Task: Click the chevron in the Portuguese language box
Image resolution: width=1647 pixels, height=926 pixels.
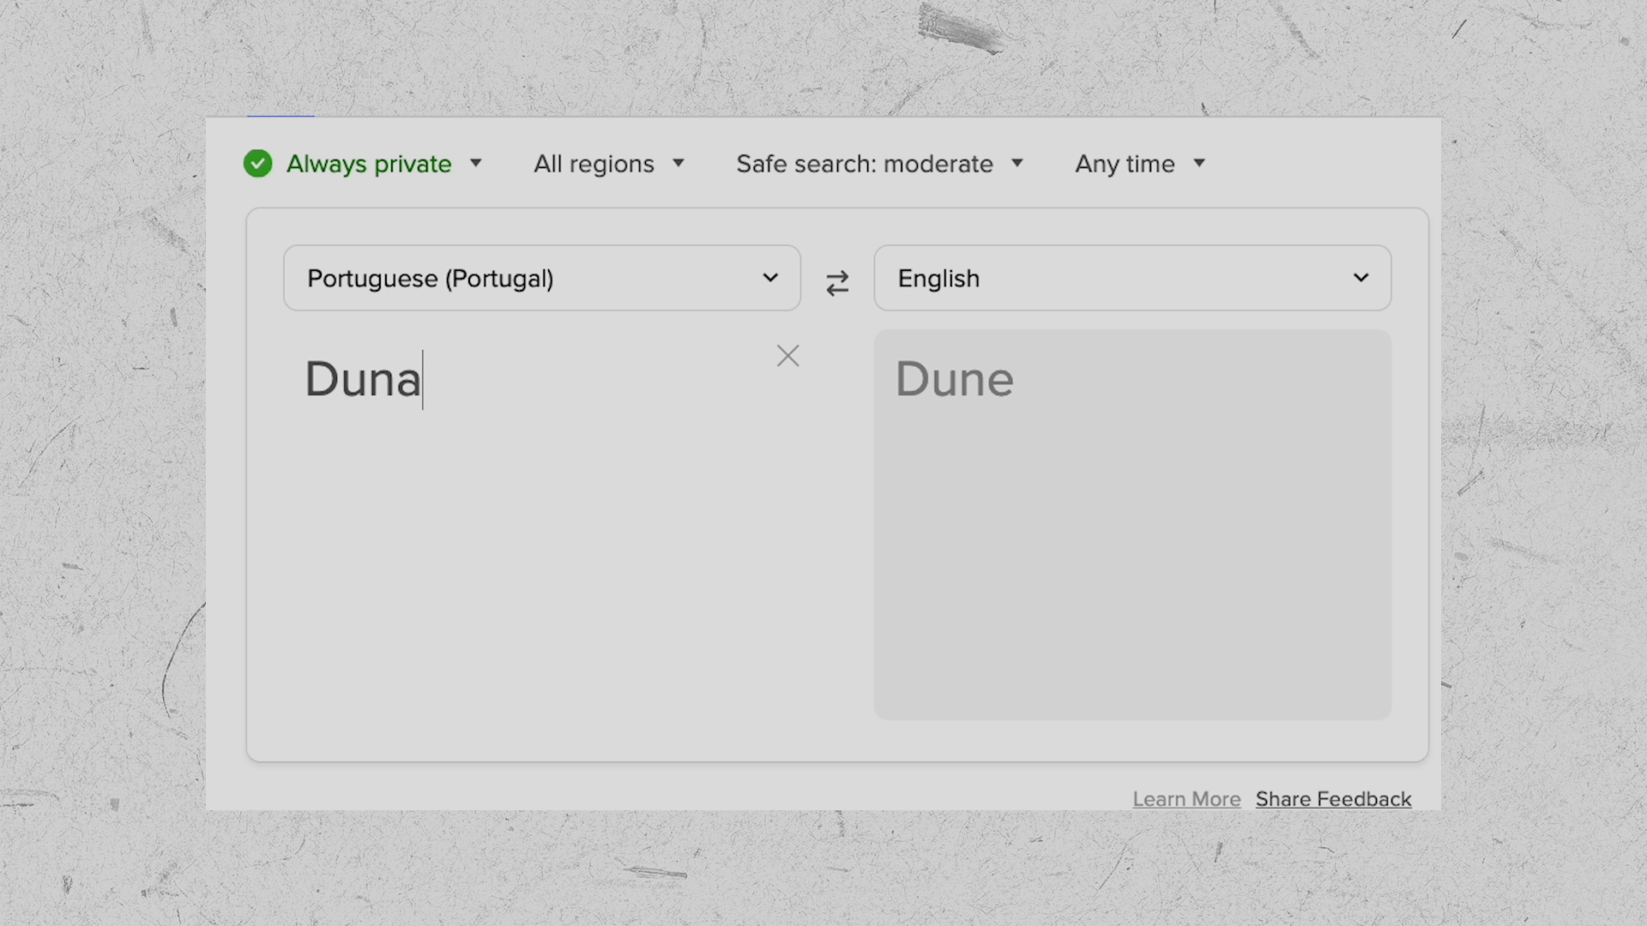Action: pos(770,278)
